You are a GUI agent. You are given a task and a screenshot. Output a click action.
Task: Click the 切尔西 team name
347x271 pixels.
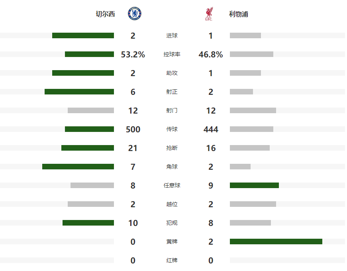click(105, 14)
